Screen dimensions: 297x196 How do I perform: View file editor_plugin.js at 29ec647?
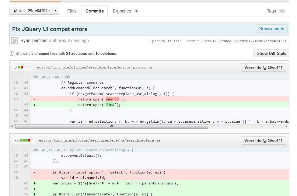tap(263, 68)
